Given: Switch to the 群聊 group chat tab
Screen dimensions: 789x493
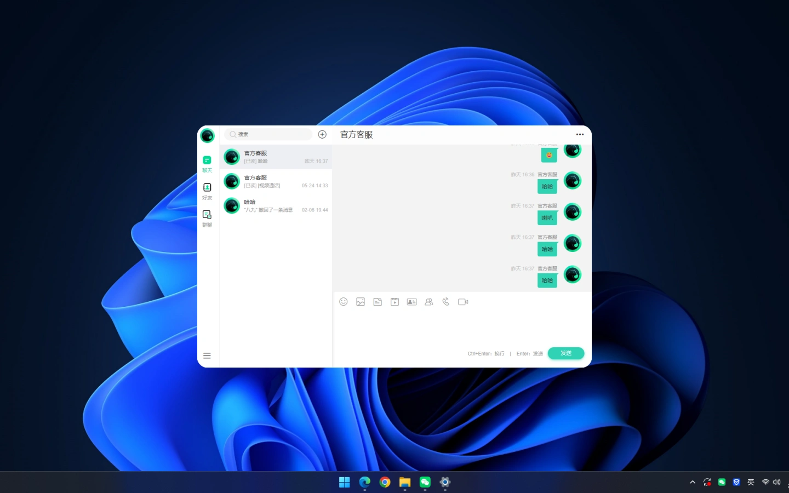Looking at the screenshot, I should click(207, 218).
